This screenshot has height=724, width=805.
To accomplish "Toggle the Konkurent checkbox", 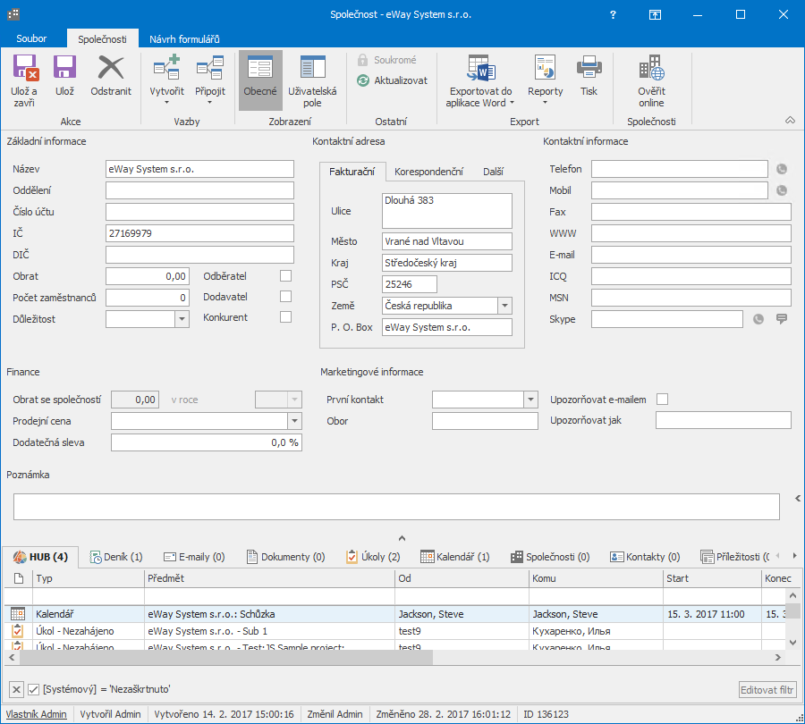I will 285,317.
